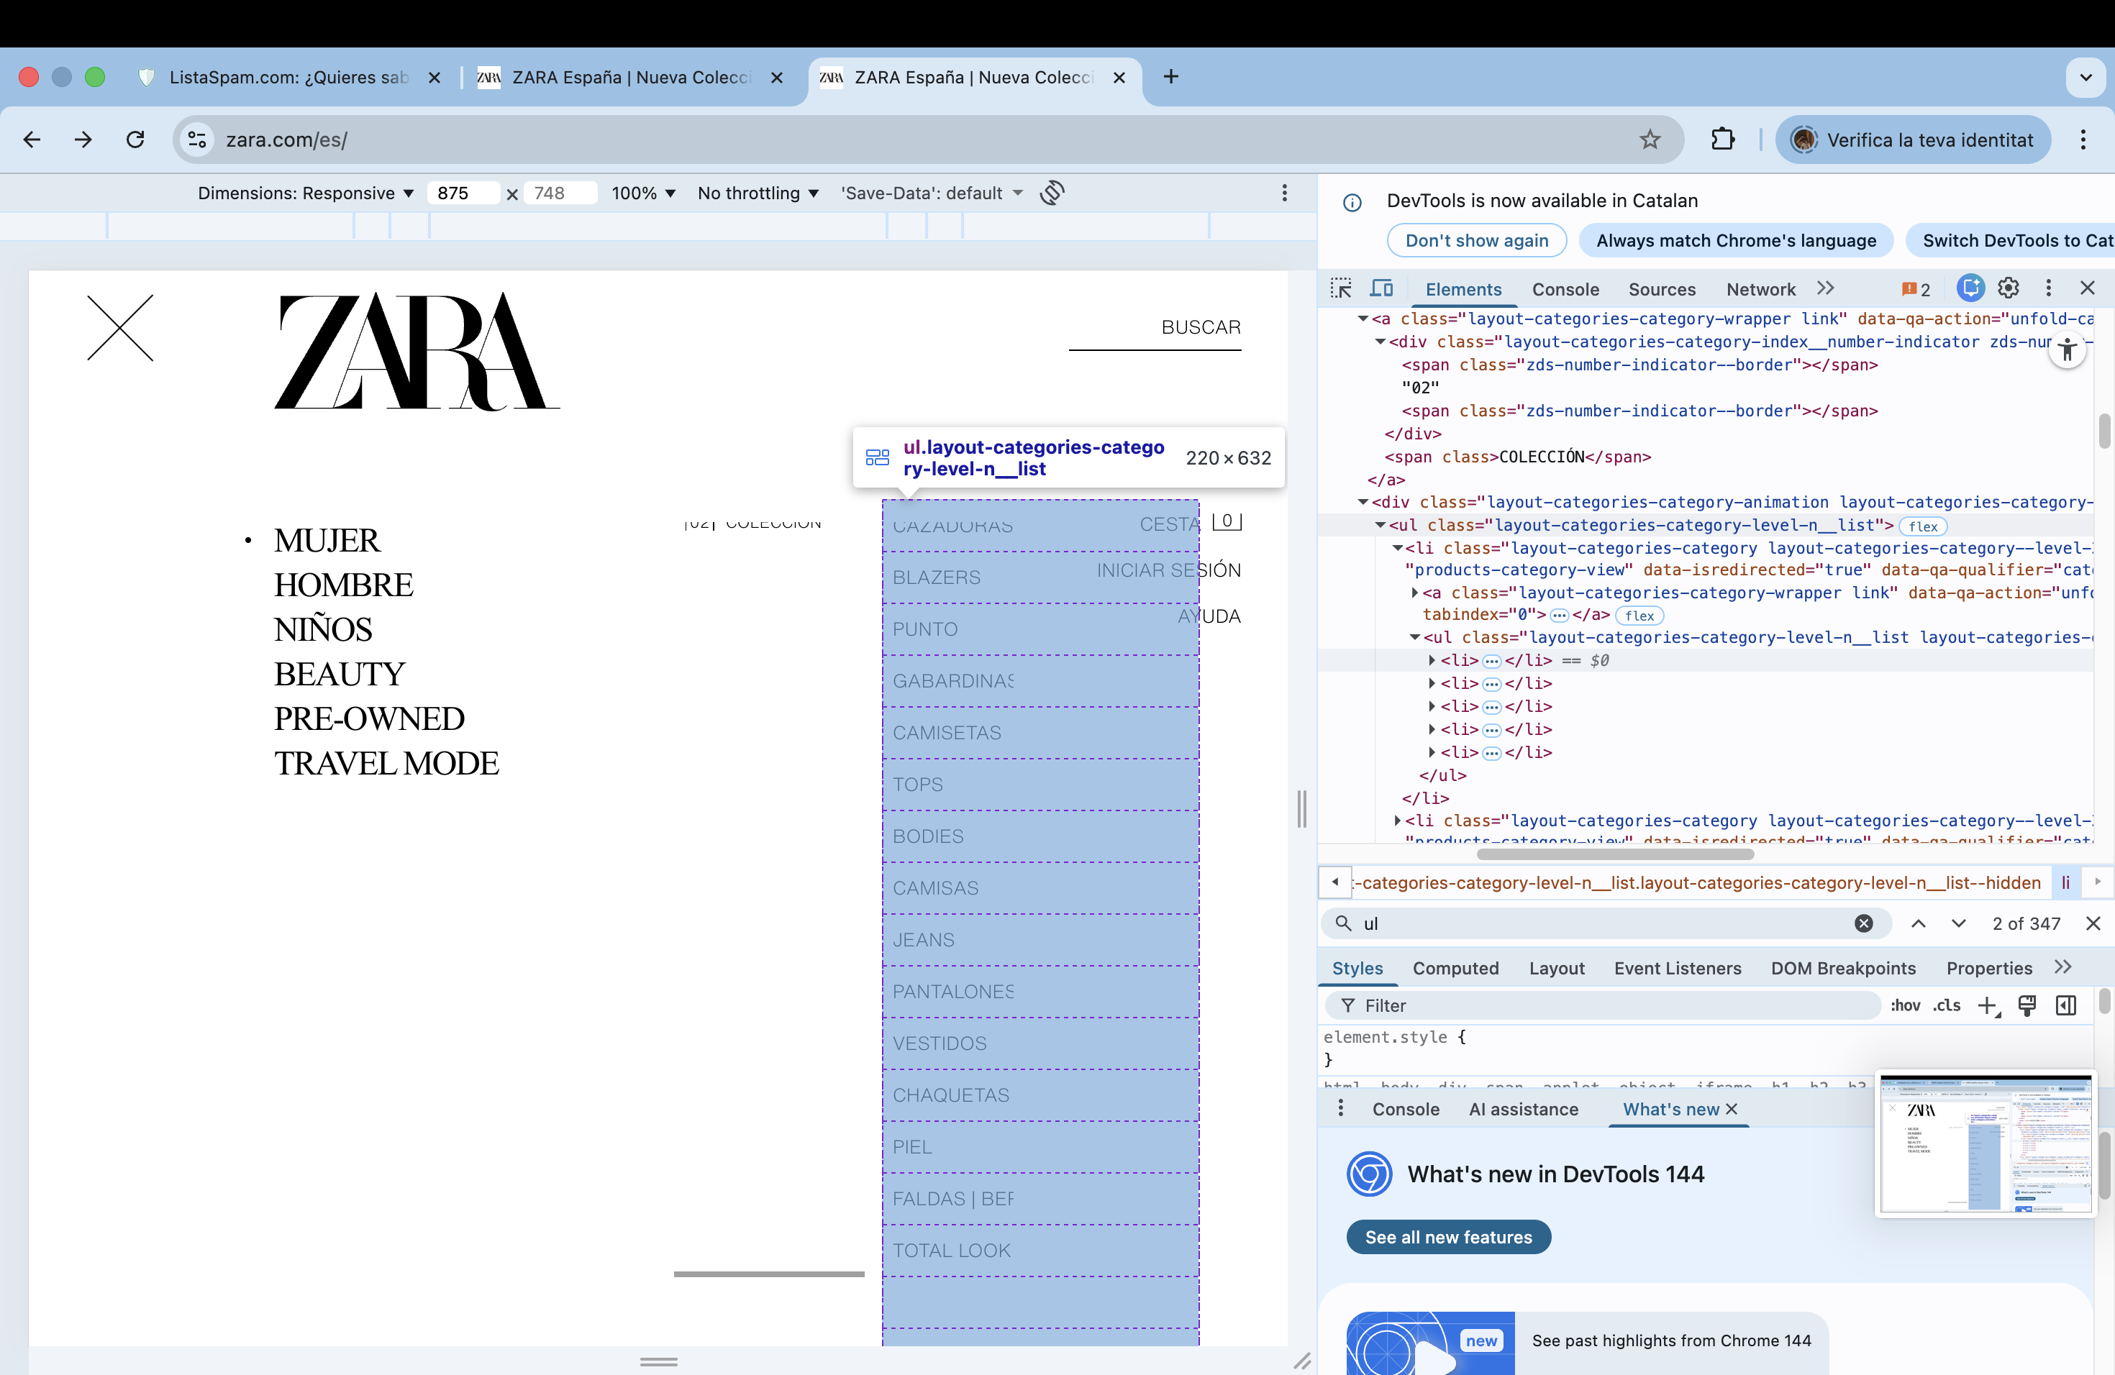2115x1375 pixels.
Task: Switch to the Computed styles tab
Action: tap(1455, 968)
